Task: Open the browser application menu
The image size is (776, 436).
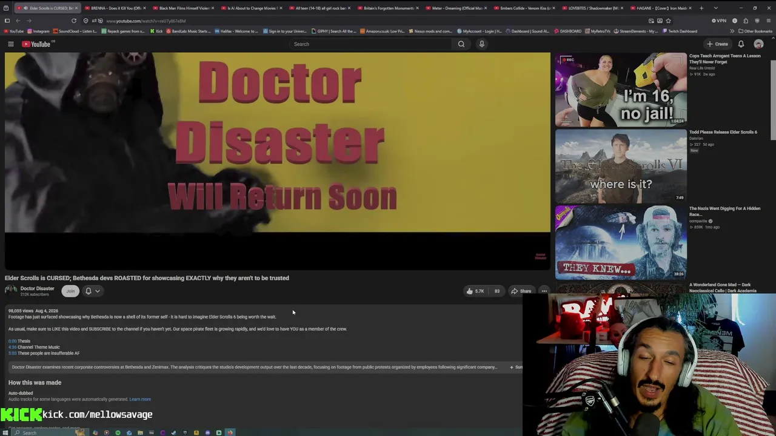Action: point(768,21)
